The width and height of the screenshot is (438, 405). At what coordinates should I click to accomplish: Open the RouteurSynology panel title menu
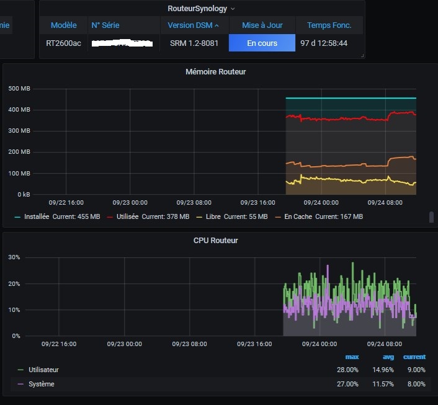202,9
